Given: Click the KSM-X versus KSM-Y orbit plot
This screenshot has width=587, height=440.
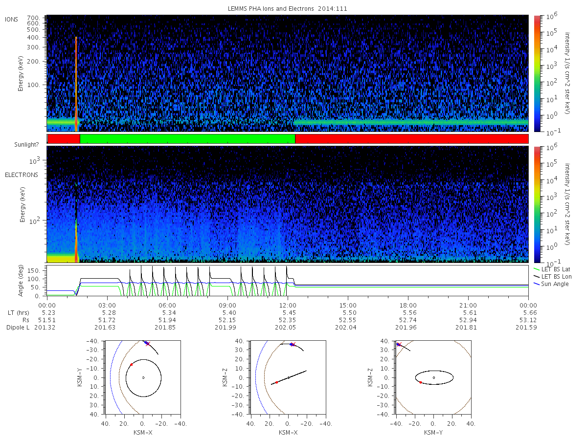Looking at the screenshot, I should tap(143, 377).
